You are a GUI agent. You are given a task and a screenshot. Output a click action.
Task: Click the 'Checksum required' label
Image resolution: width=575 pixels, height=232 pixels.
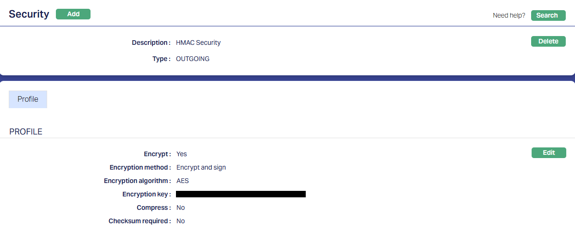tap(139, 221)
